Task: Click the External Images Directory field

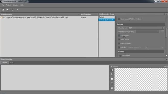Action: coord(148,32)
